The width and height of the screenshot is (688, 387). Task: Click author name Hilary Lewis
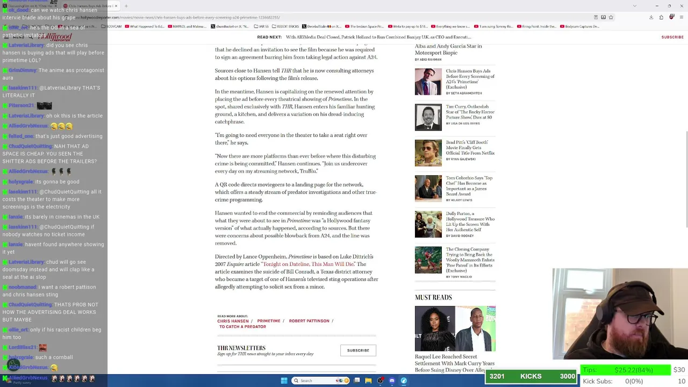pyautogui.click(x=461, y=200)
